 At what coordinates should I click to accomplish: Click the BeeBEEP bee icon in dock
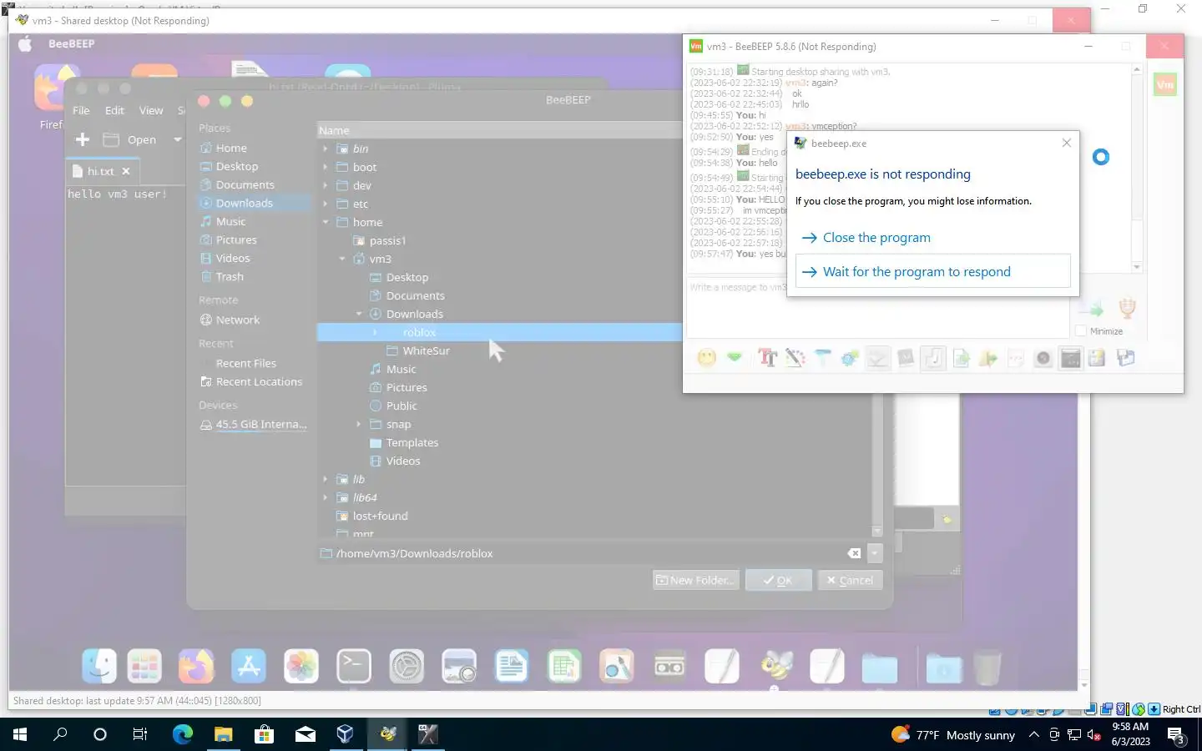tap(775, 666)
